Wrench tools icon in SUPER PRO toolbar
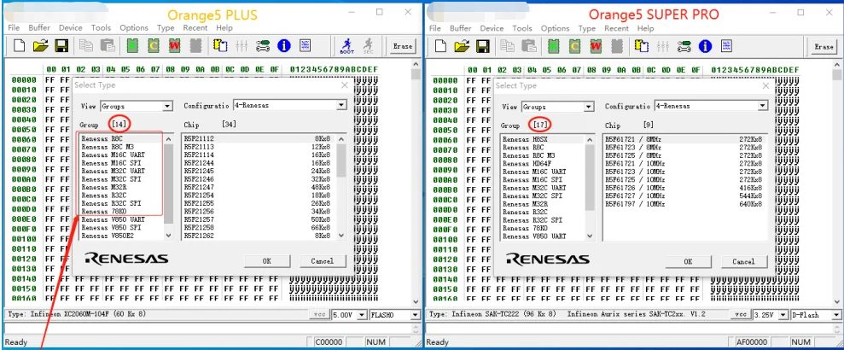This screenshot has height=350, width=844. click(x=684, y=46)
